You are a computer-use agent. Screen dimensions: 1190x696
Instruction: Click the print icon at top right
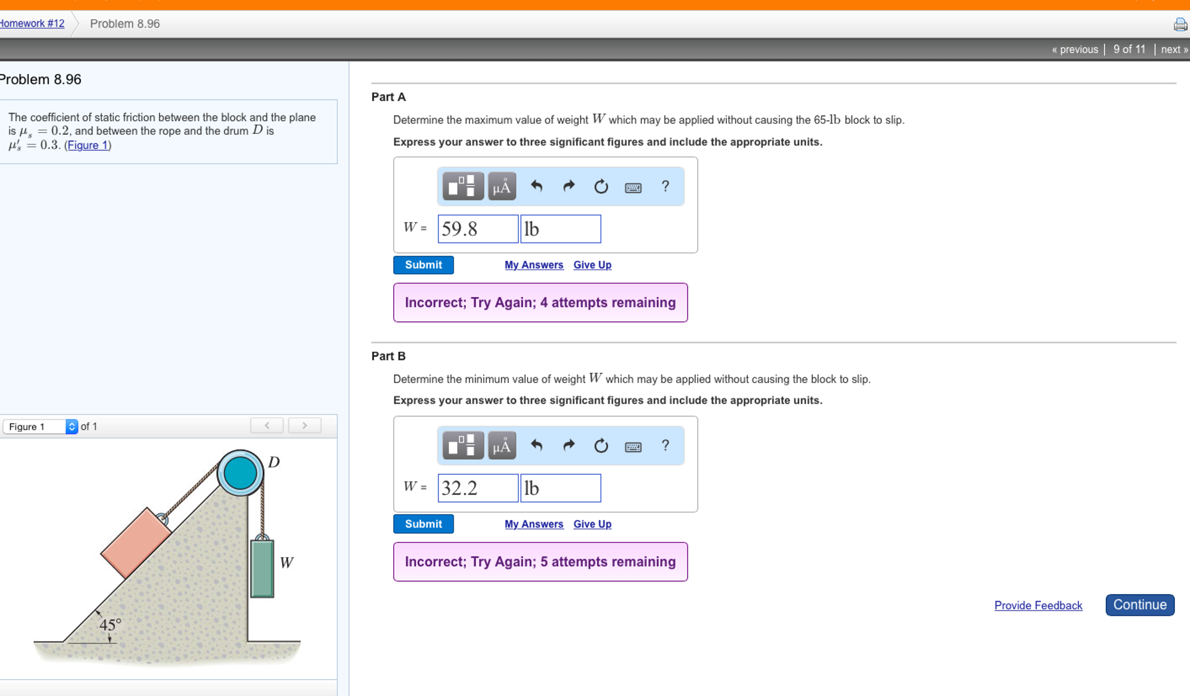[1180, 24]
